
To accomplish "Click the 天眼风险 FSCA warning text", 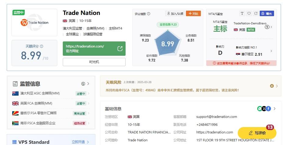I will point(172,90).
